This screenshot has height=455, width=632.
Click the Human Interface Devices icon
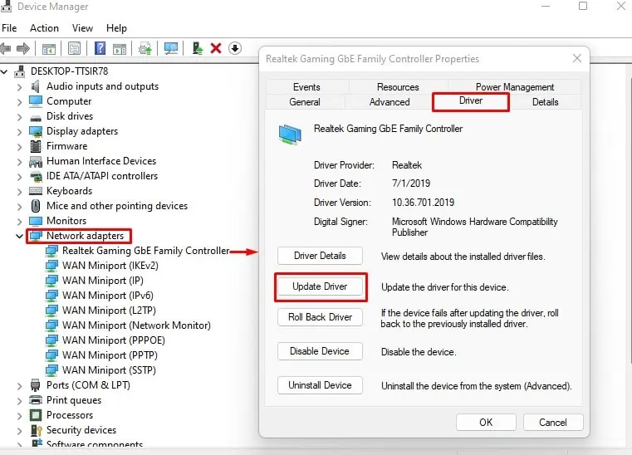click(x=36, y=162)
